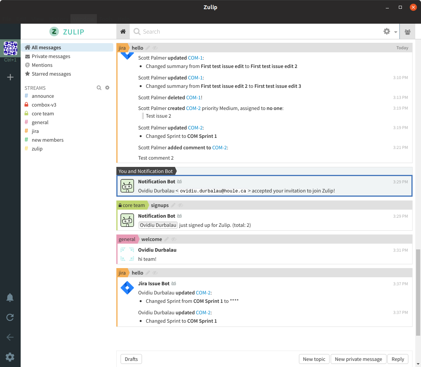This screenshot has height=367, width=421.
Task: Click Jira Issue Bot diamond avatar
Action: tap(127, 288)
